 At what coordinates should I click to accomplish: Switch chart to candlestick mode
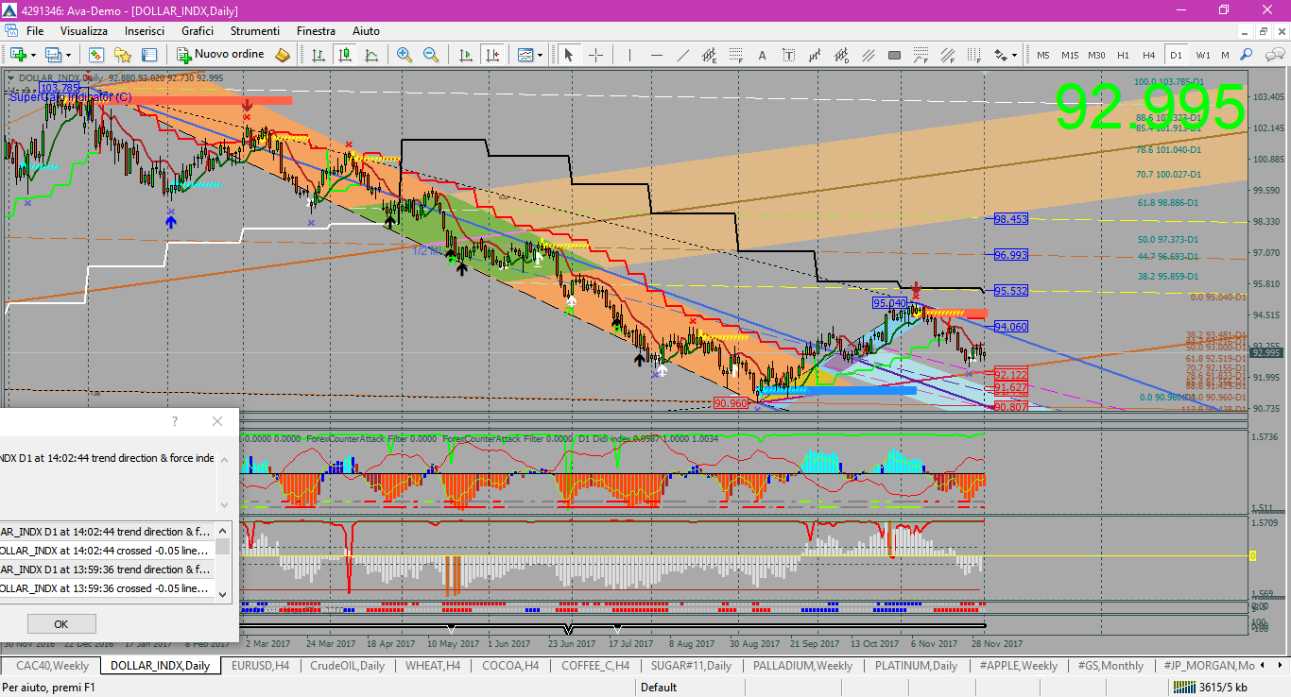coord(345,55)
